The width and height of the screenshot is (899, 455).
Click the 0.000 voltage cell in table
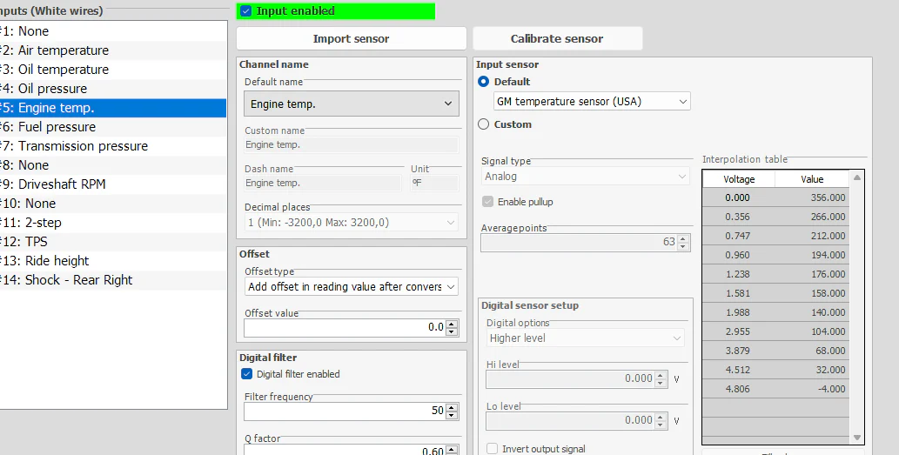739,197
